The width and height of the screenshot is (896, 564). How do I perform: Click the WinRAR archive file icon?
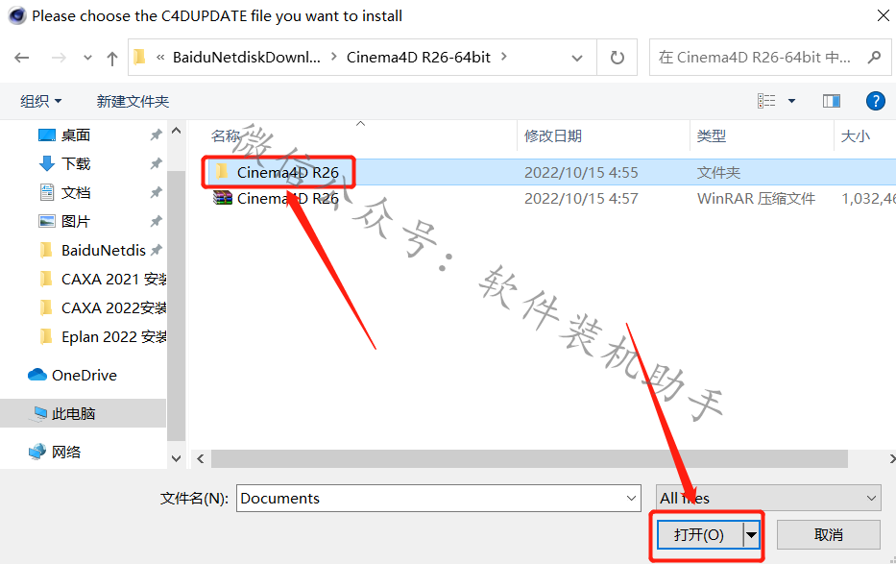click(222, 198)
